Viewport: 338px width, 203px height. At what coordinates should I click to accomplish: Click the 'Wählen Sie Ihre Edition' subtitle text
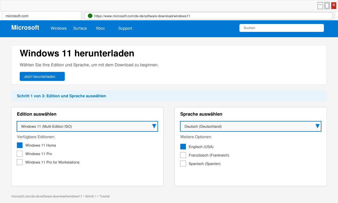pos(89,65)
